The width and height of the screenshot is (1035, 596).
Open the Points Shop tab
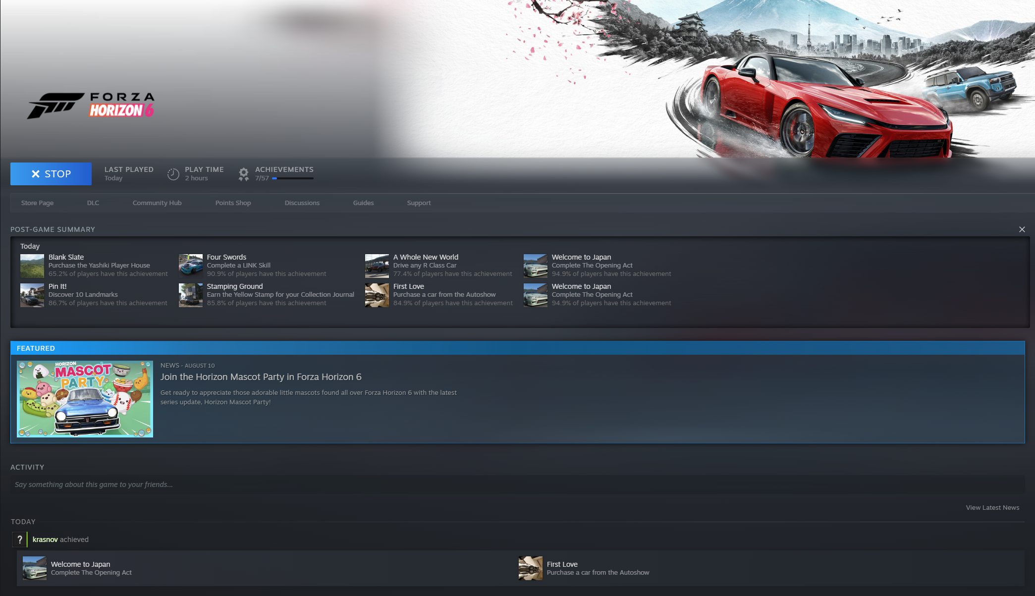tap(233, 203)
